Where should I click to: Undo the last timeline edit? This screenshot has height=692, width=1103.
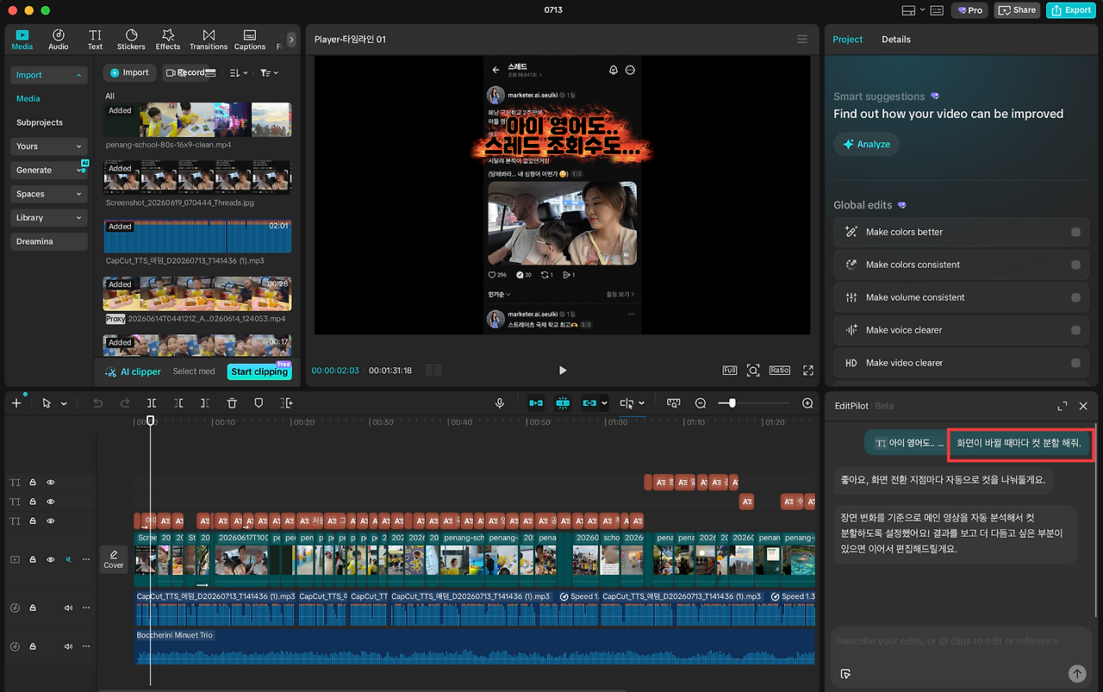[97, 403]
